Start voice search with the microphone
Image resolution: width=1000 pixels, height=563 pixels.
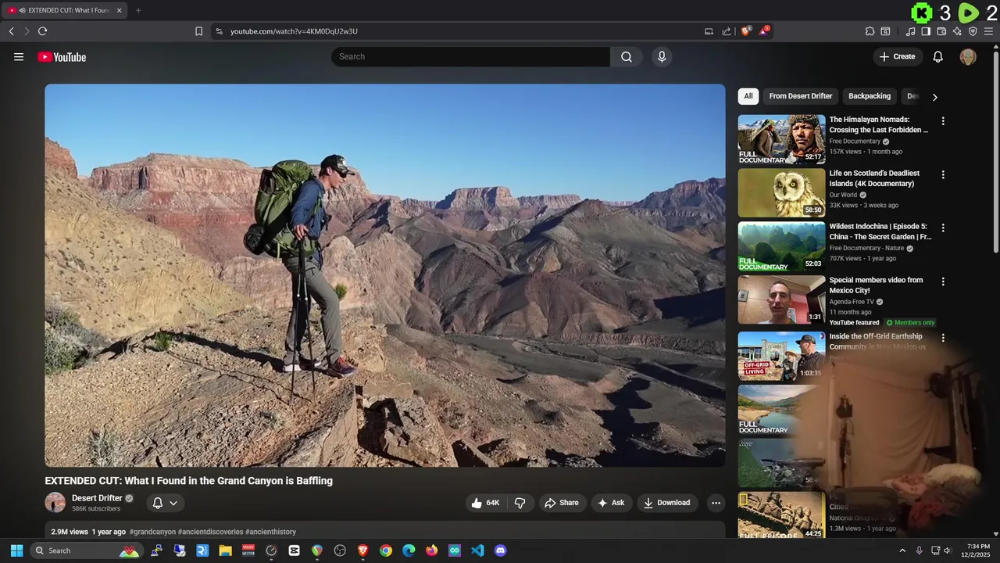coord(662,56)
